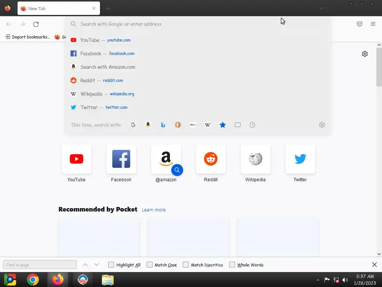Show hidden system tray icons
This screenshot has height=287, width=382.
[x=318, y=280]
